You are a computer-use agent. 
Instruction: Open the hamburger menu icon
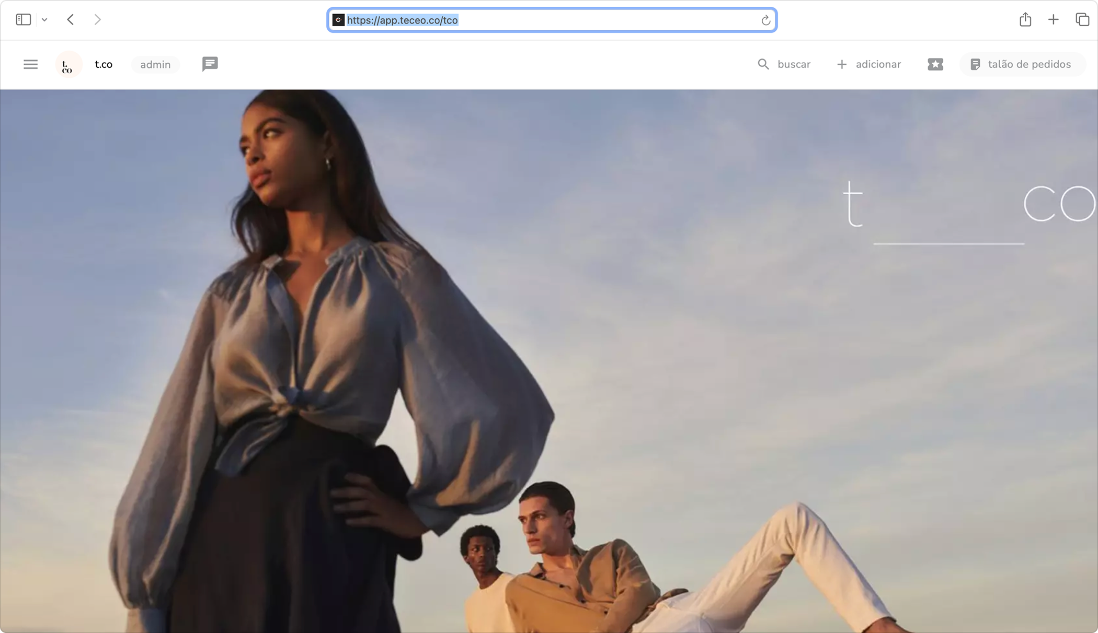click(30, 64)
